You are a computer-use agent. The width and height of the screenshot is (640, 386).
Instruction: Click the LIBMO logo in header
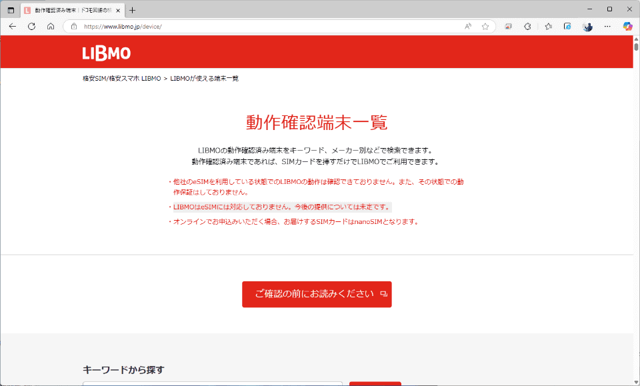(107, 53)
